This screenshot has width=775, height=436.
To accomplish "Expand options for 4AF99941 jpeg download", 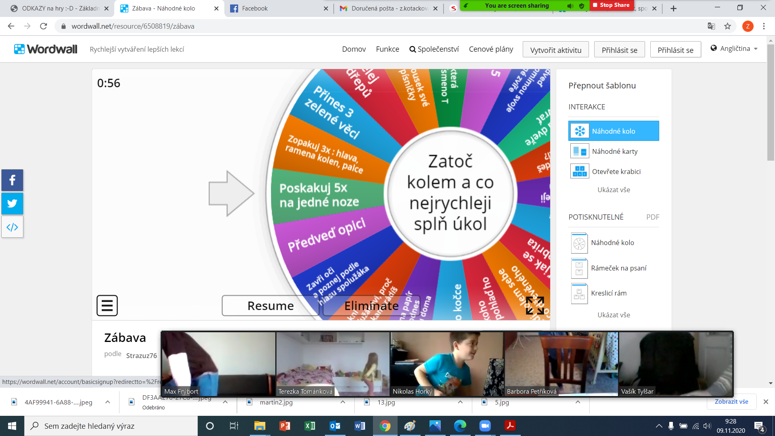I will tap(107, 402).
